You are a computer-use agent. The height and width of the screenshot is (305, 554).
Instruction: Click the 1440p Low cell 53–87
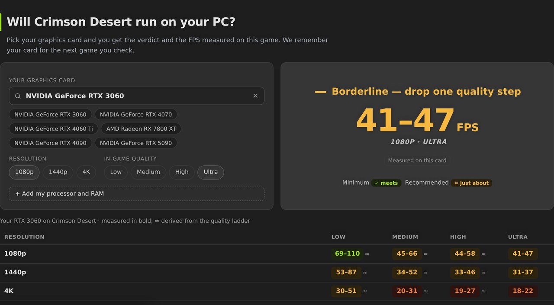click(x=346, y=273)
